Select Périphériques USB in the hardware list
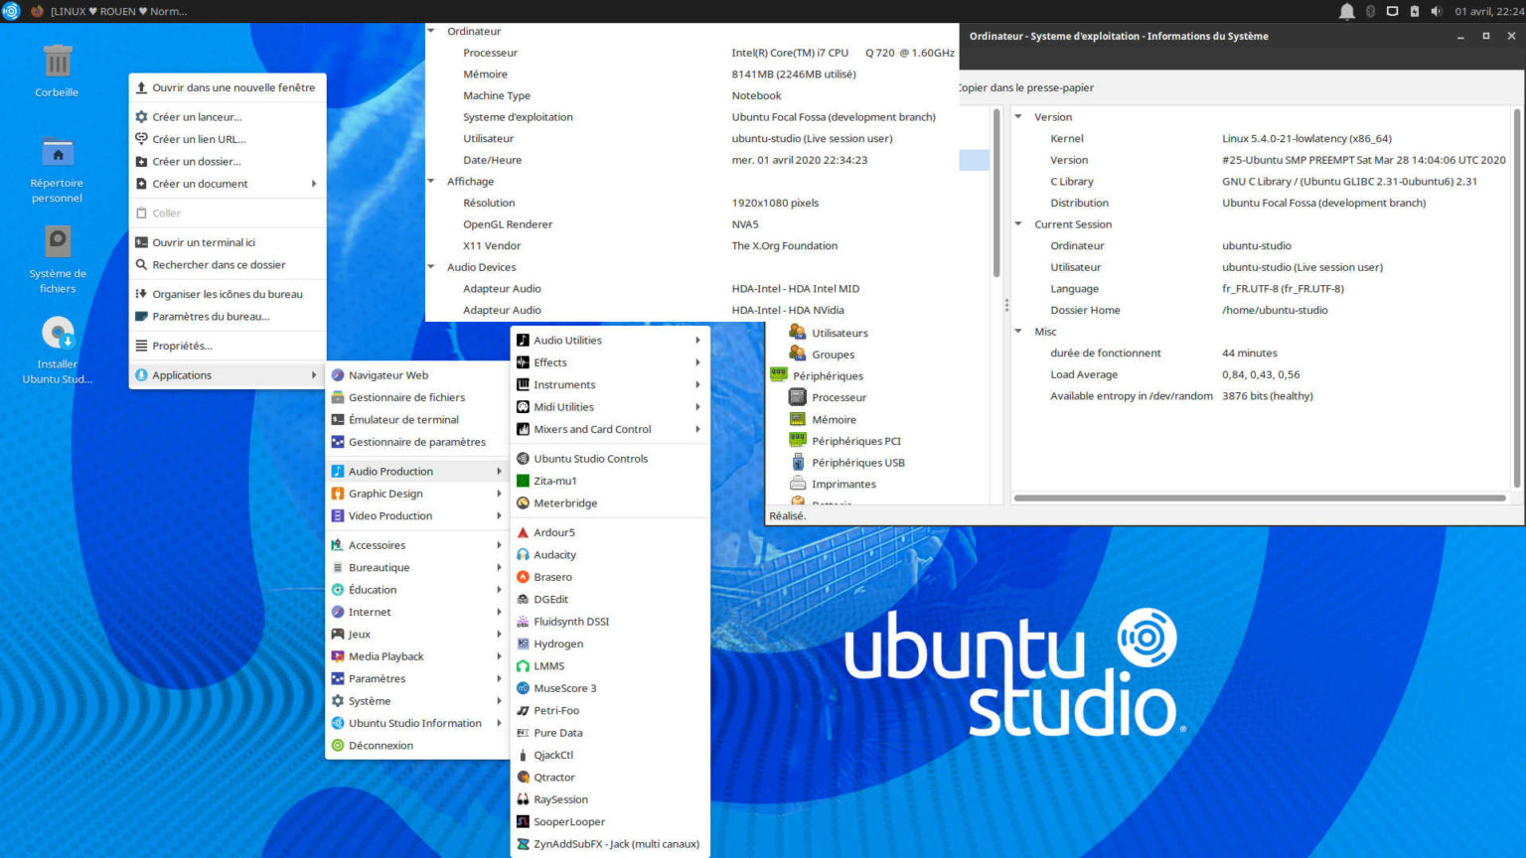 pyautogui.click(x=858, y=462)
